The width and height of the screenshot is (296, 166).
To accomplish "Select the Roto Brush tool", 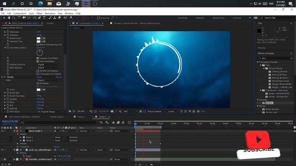I will pyautogui.click(x=65, y=18).
